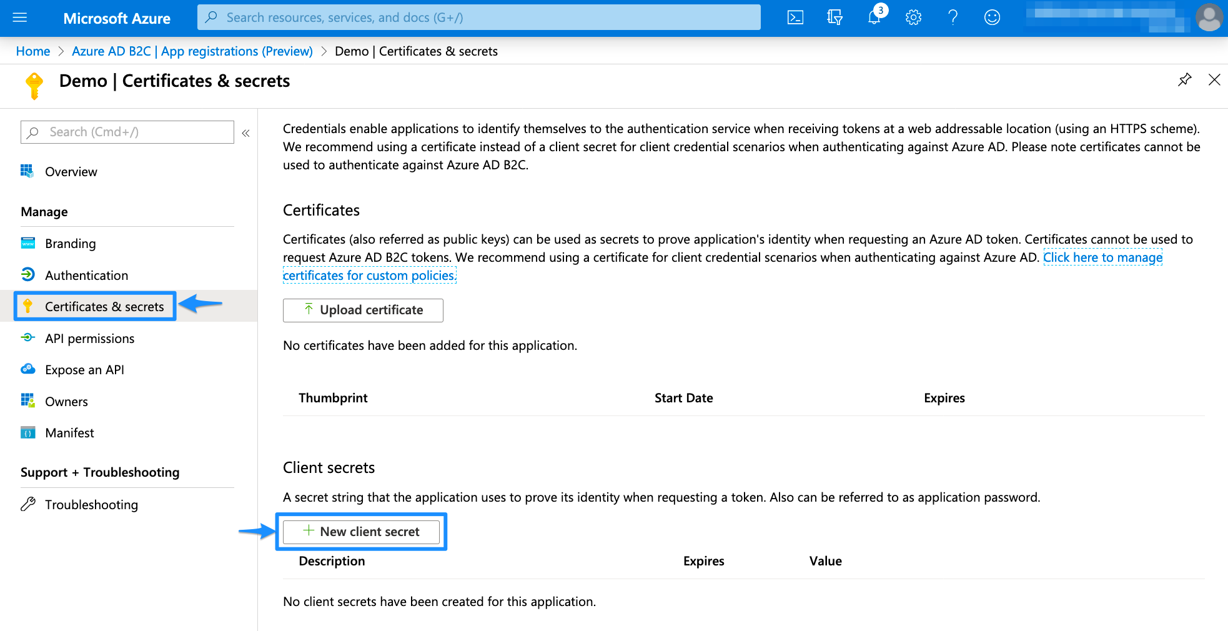Viewport: 1228px width, 631px height.
Task: Create a New client secret
Action: point(361,532)
